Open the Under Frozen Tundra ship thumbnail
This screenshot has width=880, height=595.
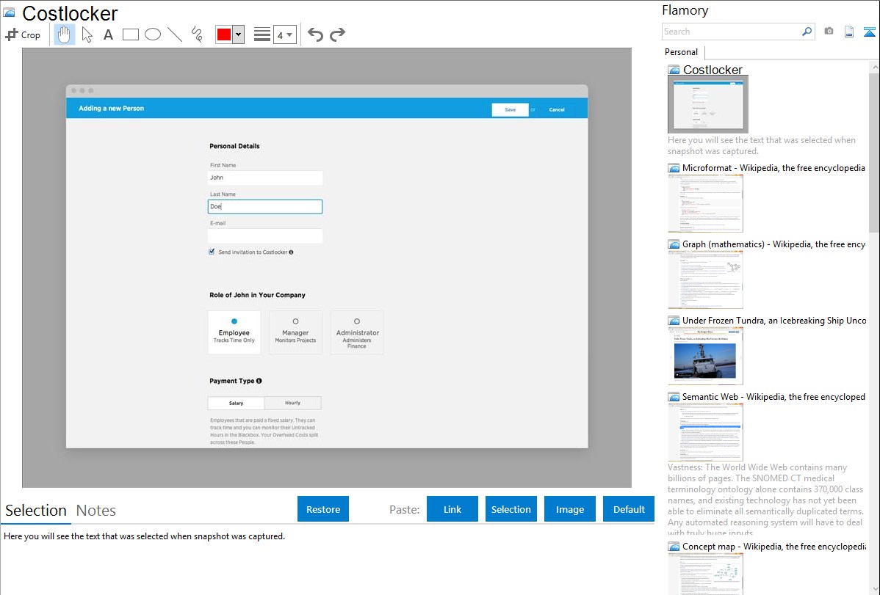pos(705,356)
